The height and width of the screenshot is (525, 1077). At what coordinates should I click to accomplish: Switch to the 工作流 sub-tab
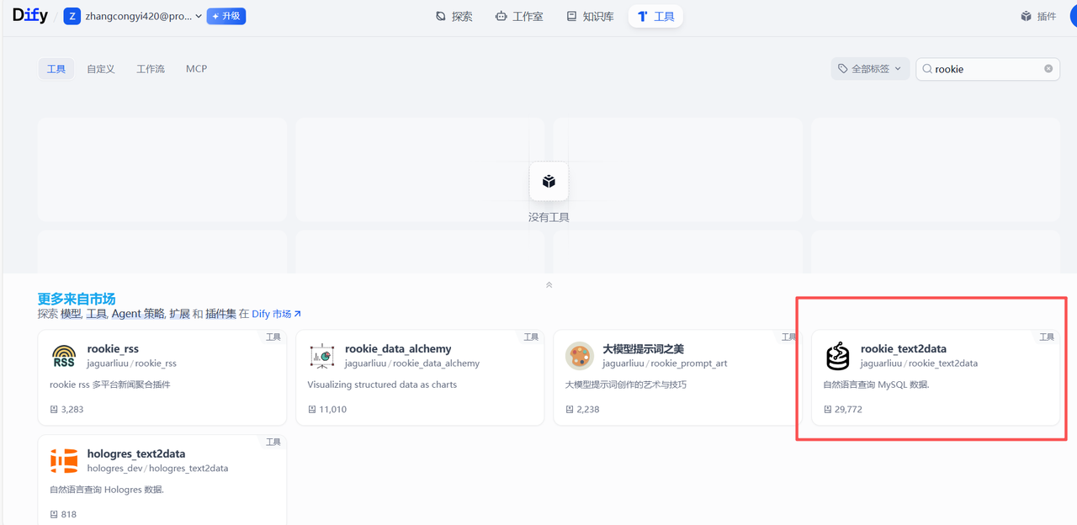coord(151,69)
